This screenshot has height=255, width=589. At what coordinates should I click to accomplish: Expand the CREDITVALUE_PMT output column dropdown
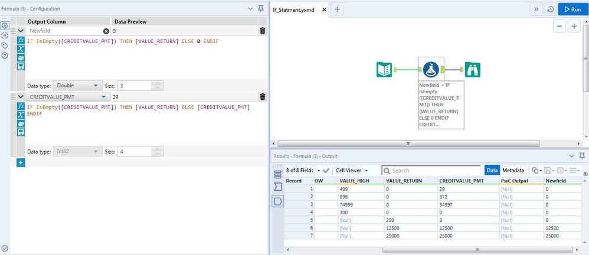click(104, 97)
